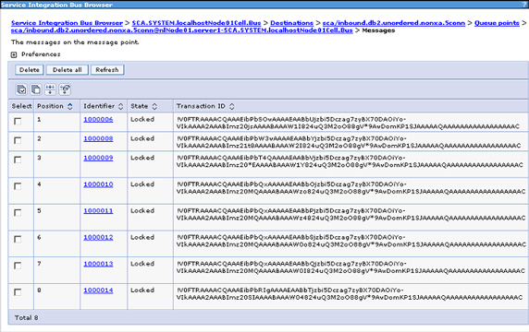The height and width of the screenshot is (332, 529).
Task: Open help via the question mark icon
Action: 524,5
